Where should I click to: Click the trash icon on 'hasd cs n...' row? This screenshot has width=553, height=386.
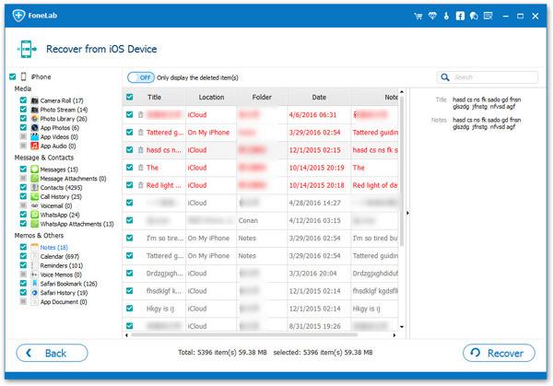coord(141,150)
